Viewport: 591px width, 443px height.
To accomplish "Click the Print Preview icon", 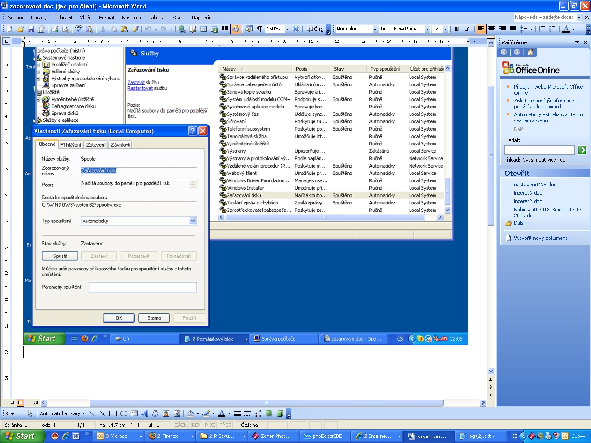I will tap(66, 29).
